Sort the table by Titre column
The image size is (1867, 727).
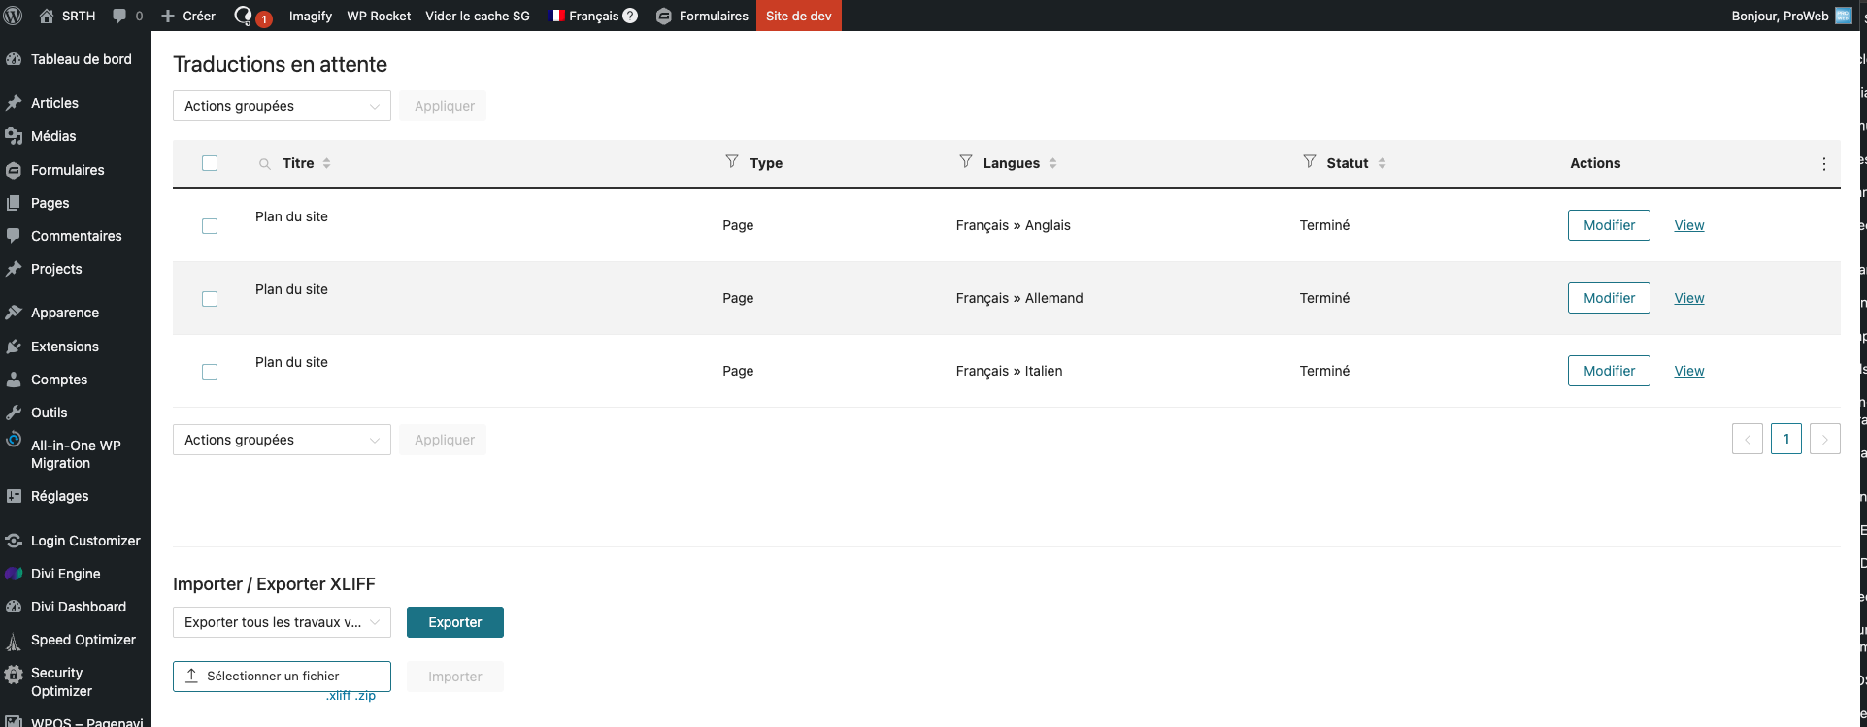[x=299, y=163]
